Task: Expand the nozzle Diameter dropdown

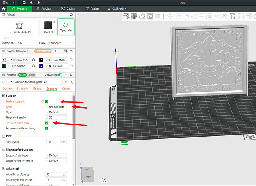Action: click(x=26, y=43)
